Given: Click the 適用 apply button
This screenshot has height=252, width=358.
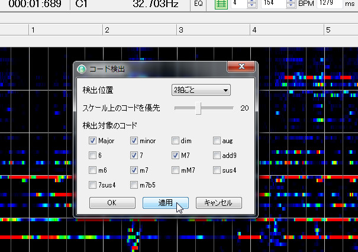Looking at the screenshot, I should (x=166, y=203).
